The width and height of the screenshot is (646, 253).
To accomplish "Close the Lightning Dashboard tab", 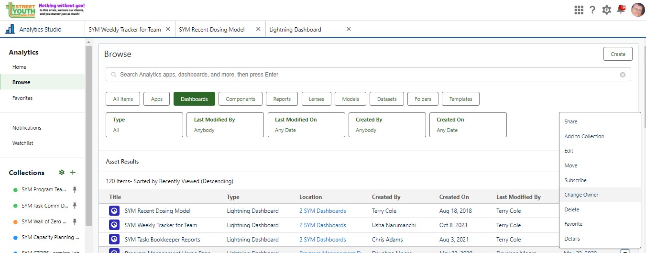I will 349,29.
